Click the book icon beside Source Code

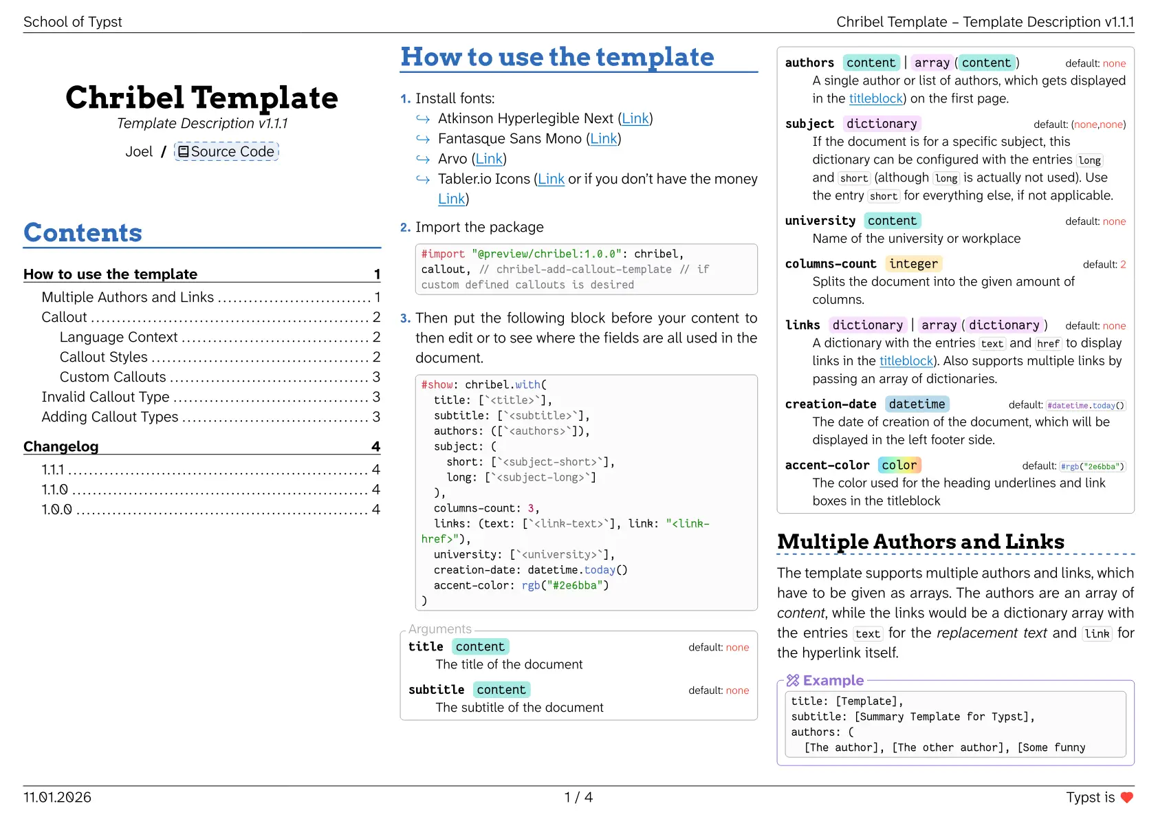click(184, 152)
